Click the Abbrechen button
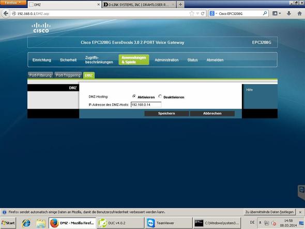This screenshot has height=229, width=305. (212, 113)
